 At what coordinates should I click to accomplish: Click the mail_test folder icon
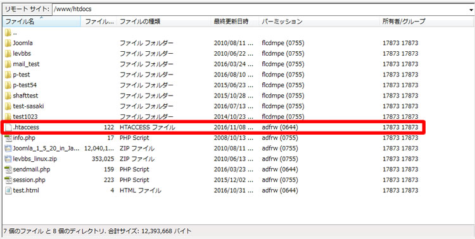point(8,64)
